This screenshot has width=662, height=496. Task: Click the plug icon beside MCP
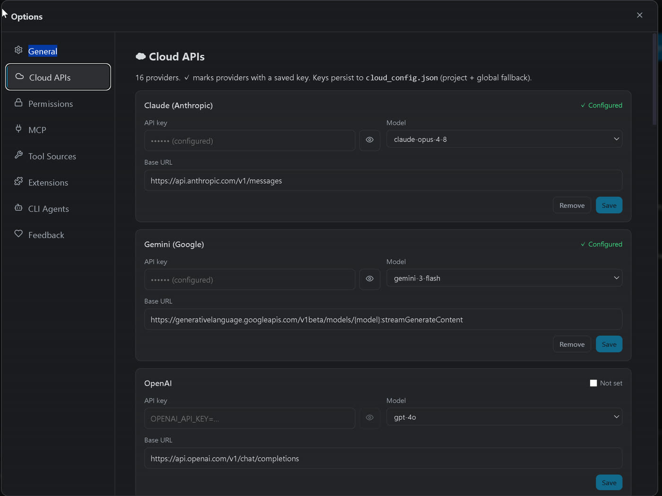pyautogui.click(x=18, y=128)
